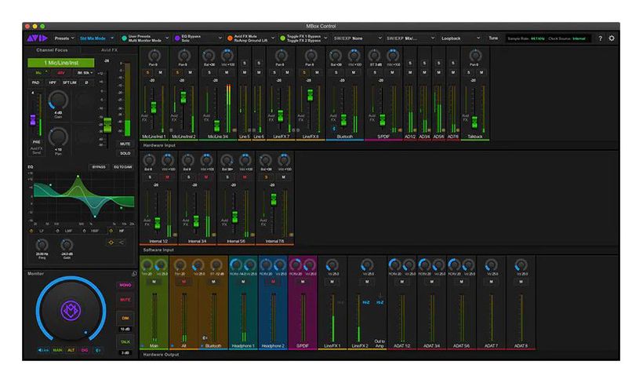
Task: Solo the Internal 7/8 software input
Action: [266, 177]
